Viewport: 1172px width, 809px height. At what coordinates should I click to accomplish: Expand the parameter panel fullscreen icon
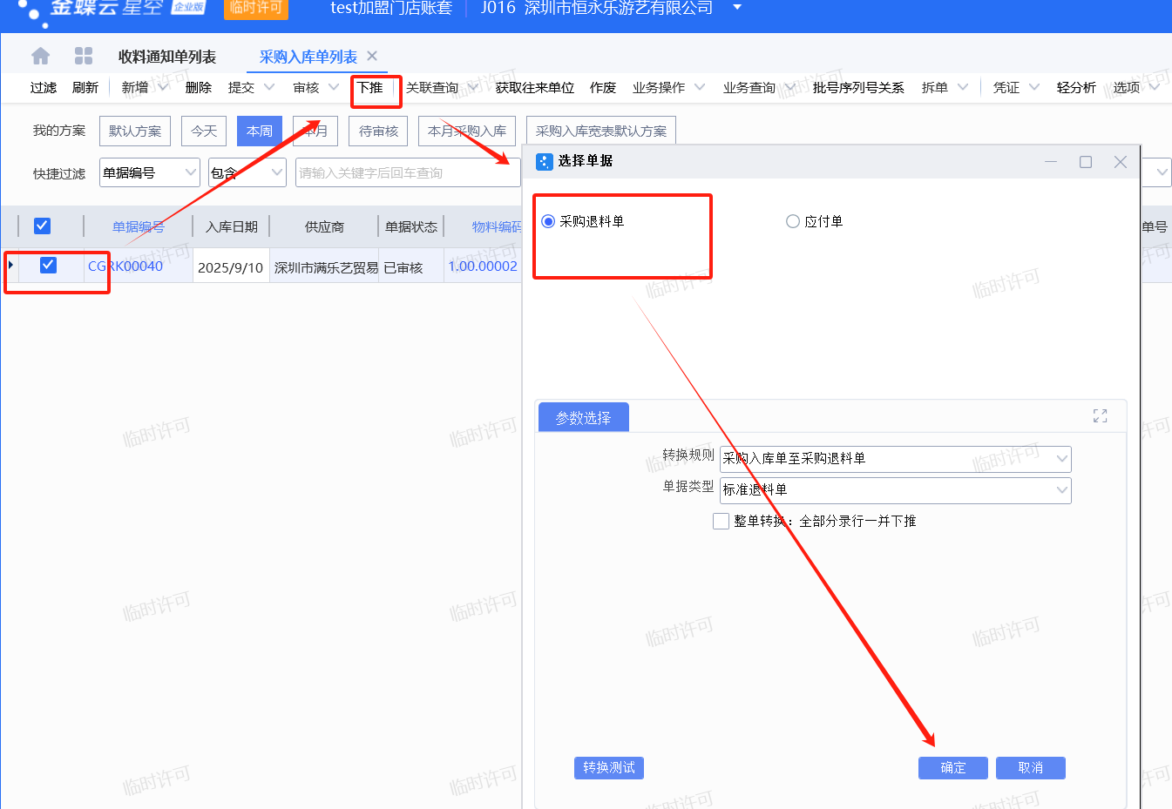click(x=1100, y=416)
